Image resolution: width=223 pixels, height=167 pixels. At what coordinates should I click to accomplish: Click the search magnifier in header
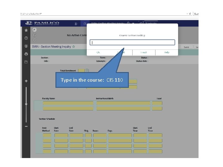click(x=128, y=23)
